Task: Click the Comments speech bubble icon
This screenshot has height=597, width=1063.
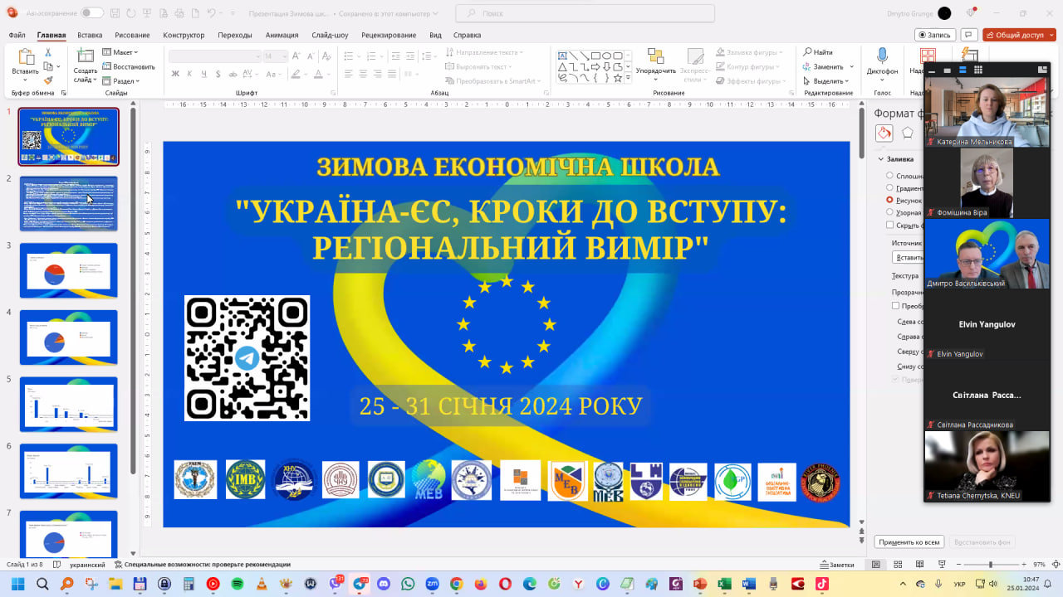Action: (968, 35)
